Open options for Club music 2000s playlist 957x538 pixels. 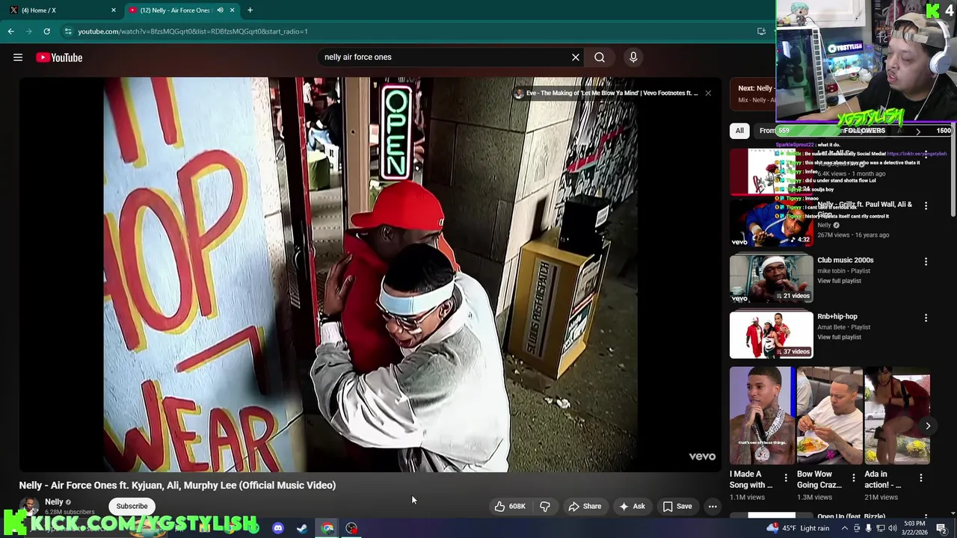926,261
